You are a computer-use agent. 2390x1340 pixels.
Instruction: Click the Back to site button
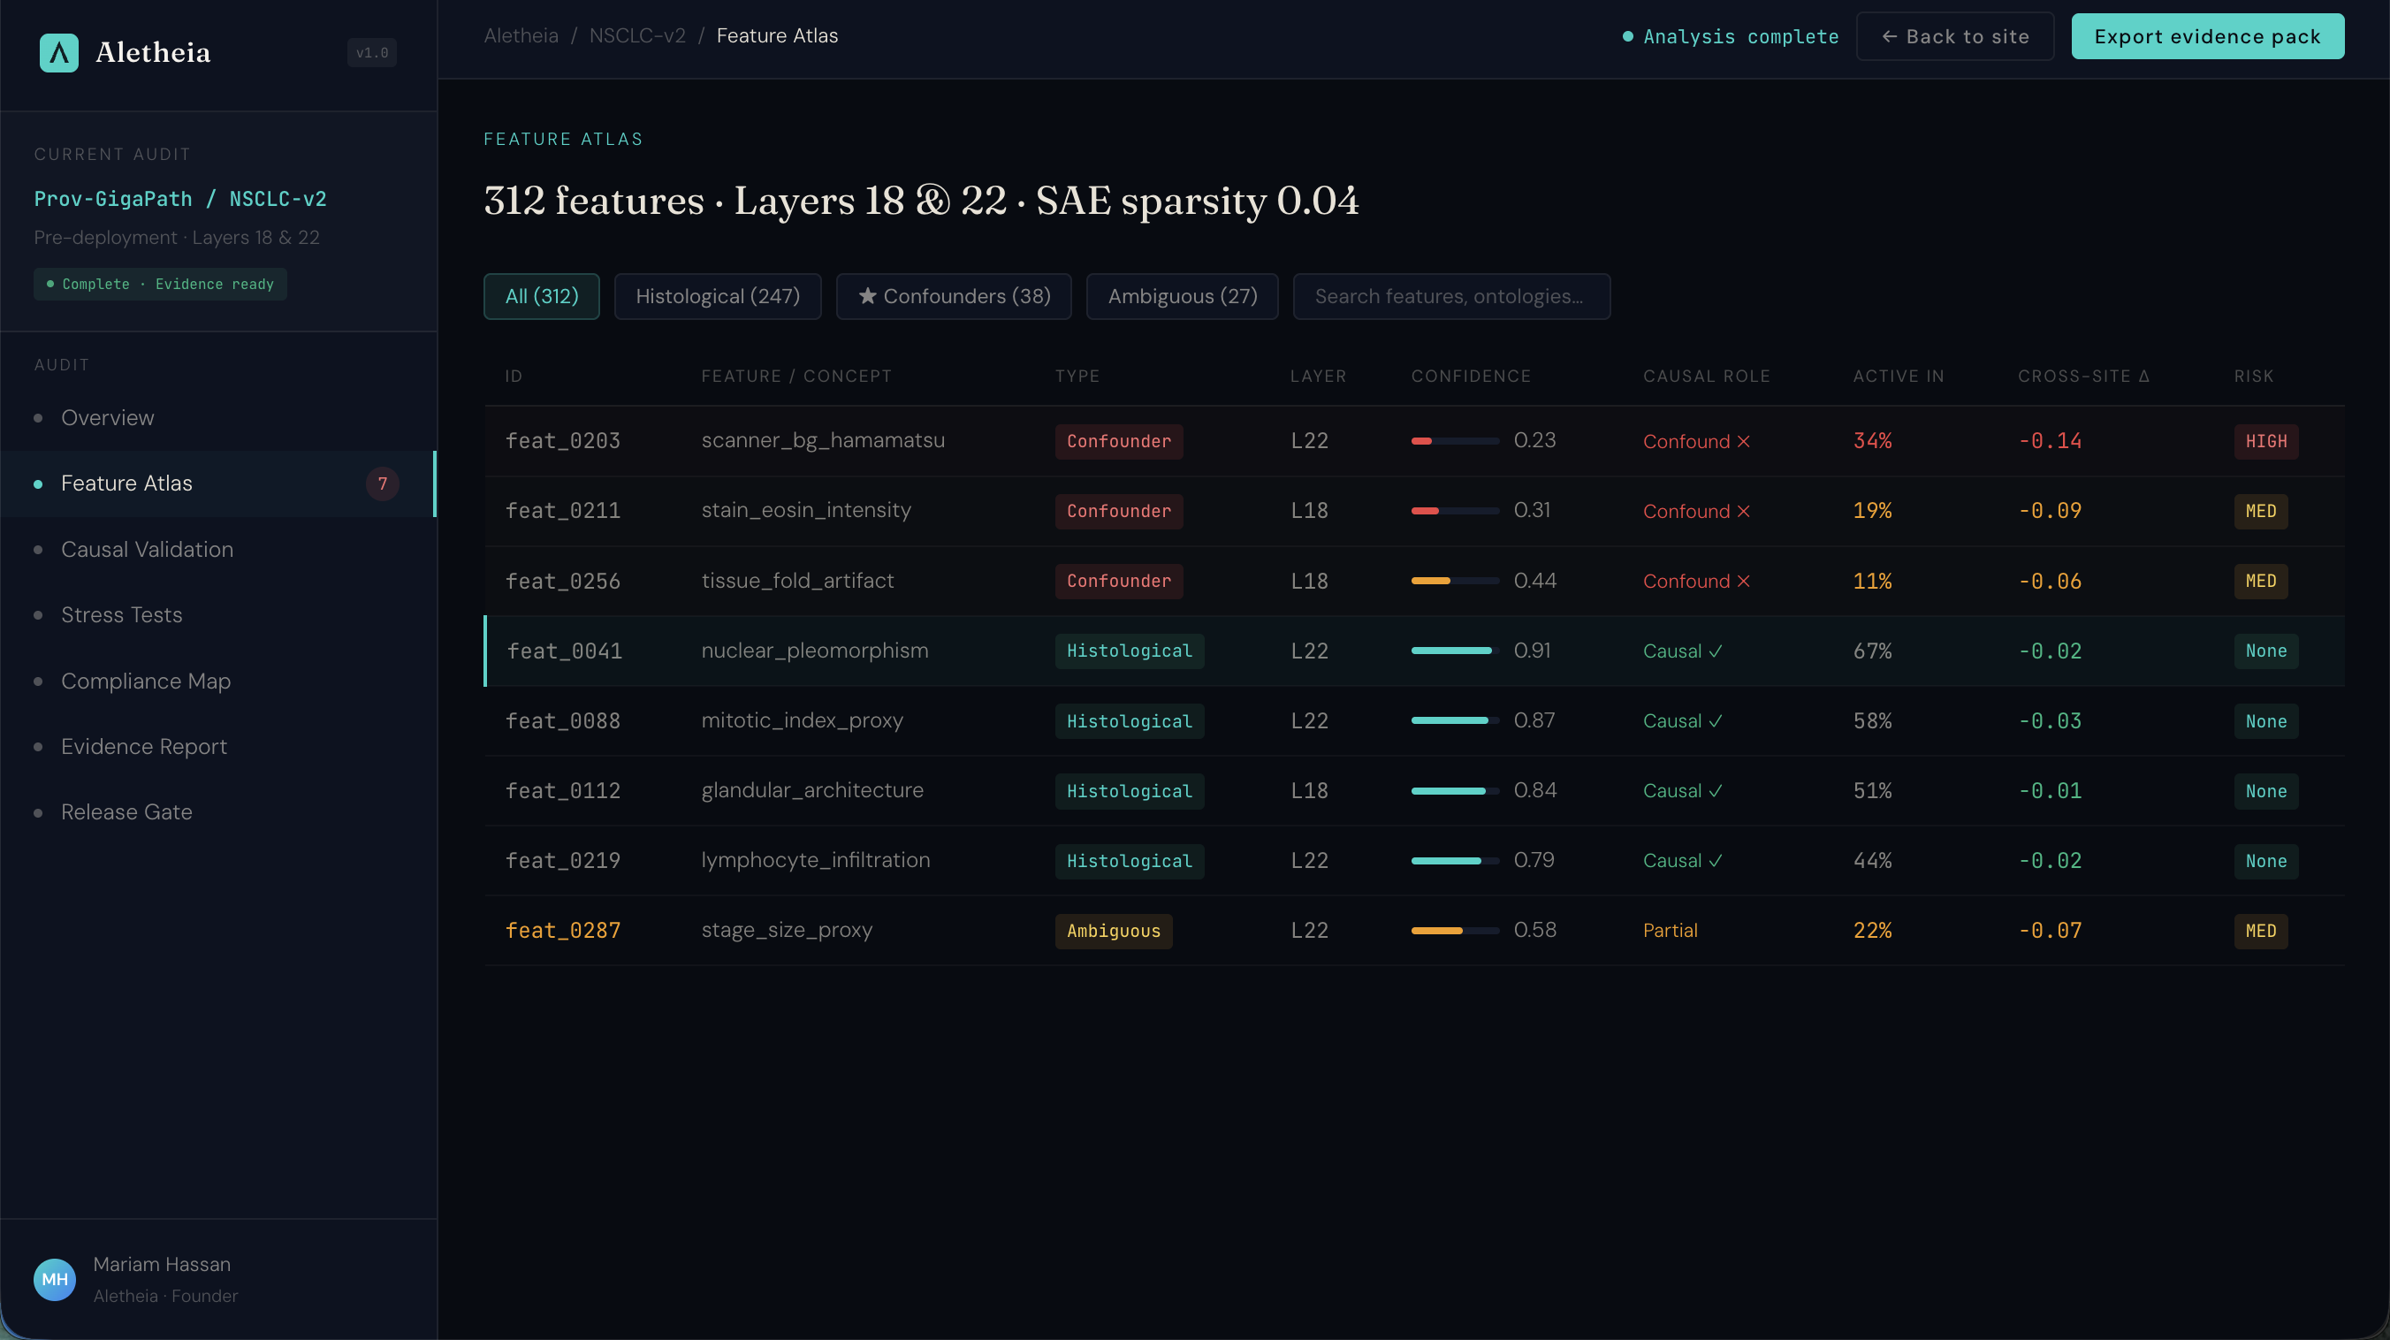pos(1955,36)
